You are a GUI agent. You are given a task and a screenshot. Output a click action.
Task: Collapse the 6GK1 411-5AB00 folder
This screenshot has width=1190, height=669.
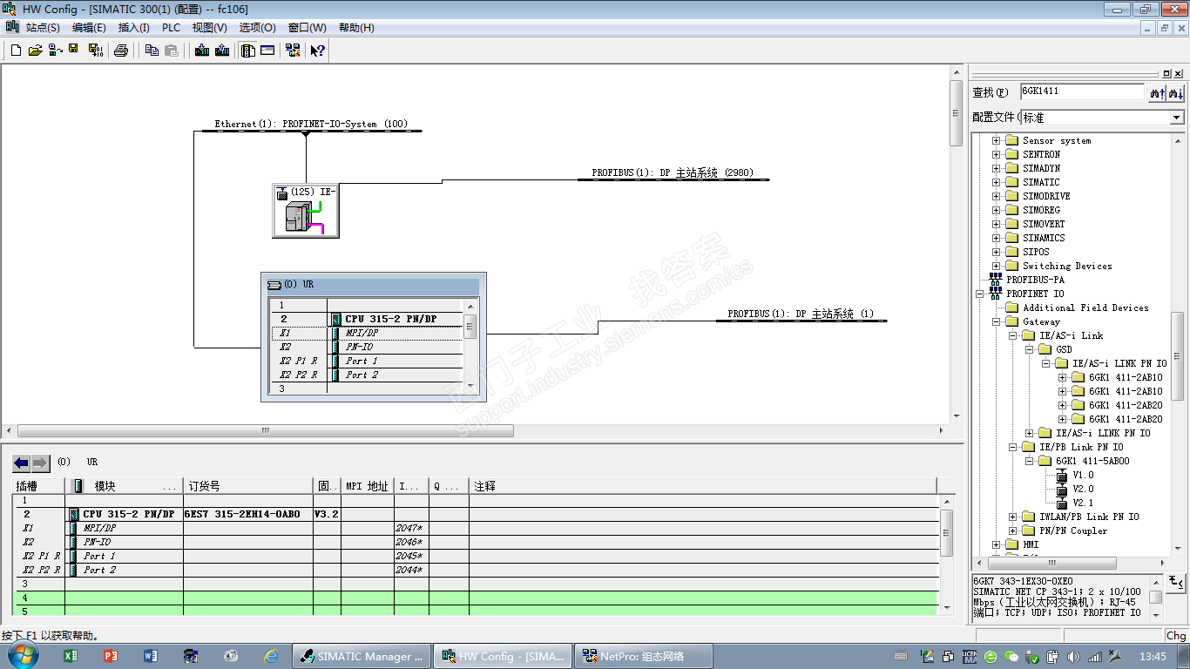point(1029,461)
